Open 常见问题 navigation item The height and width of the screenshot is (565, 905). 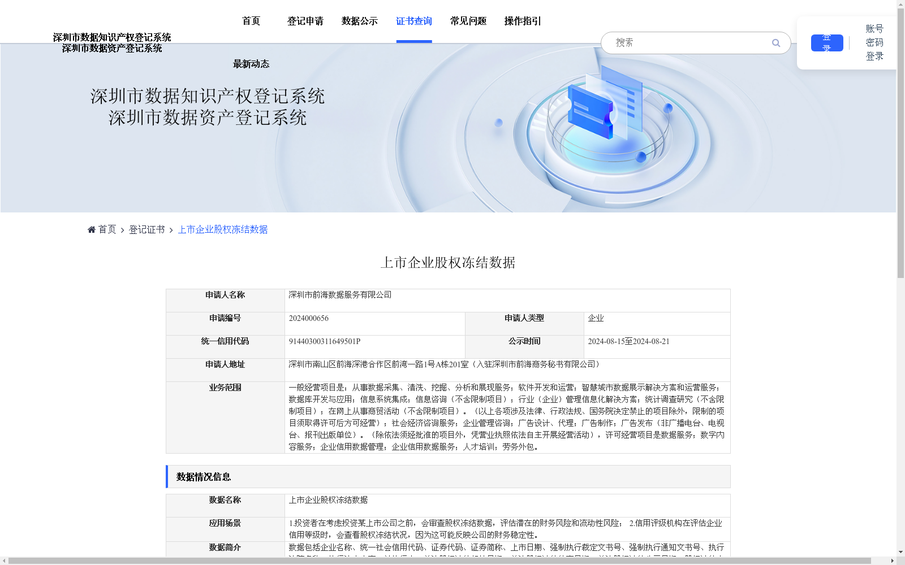468,21
